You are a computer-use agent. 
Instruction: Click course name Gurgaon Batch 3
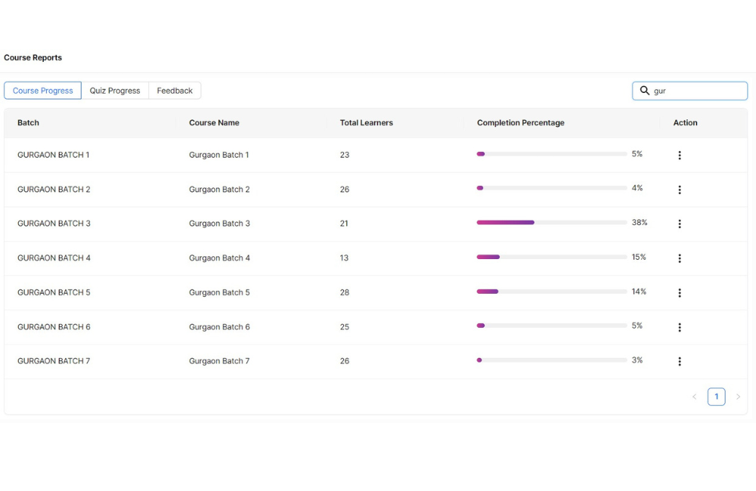pos(219,224)
